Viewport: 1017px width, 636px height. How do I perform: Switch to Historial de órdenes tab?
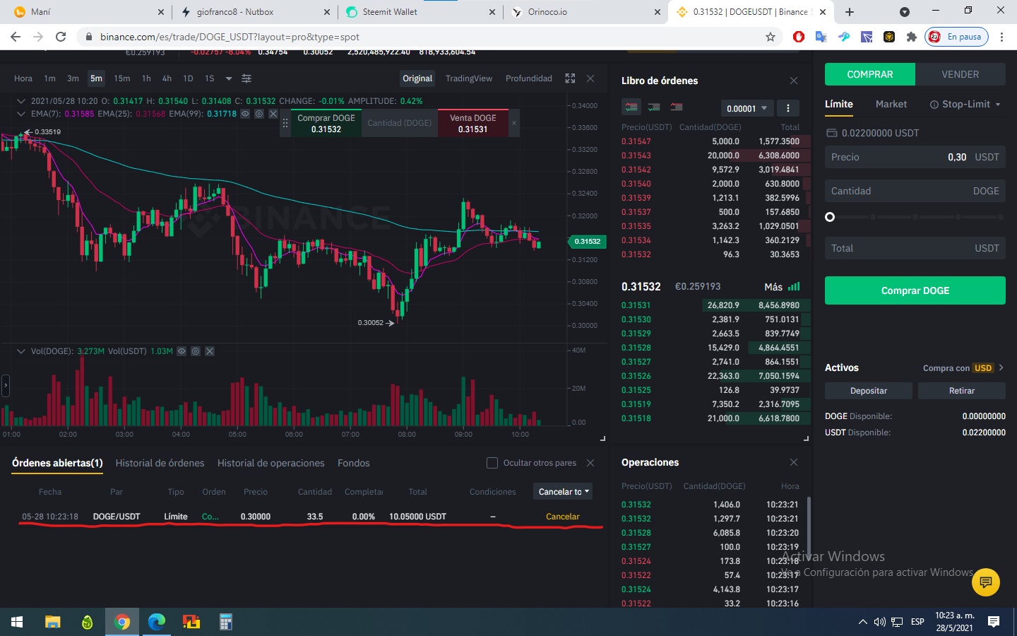click(160, 463)
